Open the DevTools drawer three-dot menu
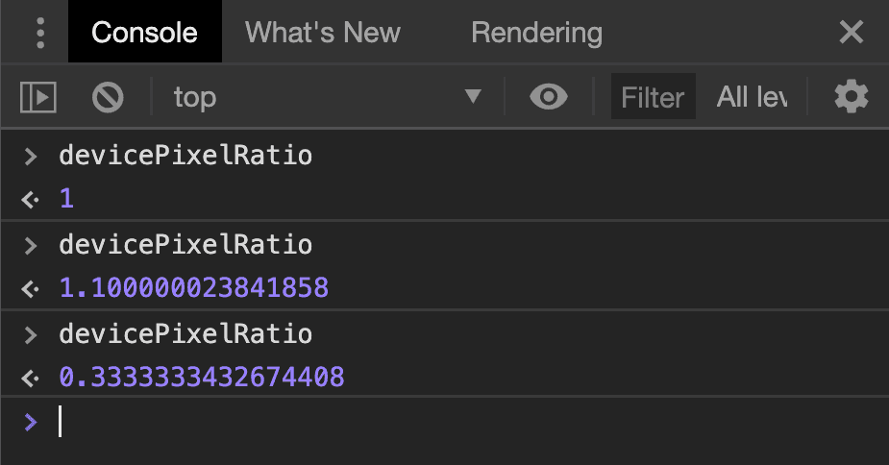Viewport: 889px width, 465px height. (39, 33)
